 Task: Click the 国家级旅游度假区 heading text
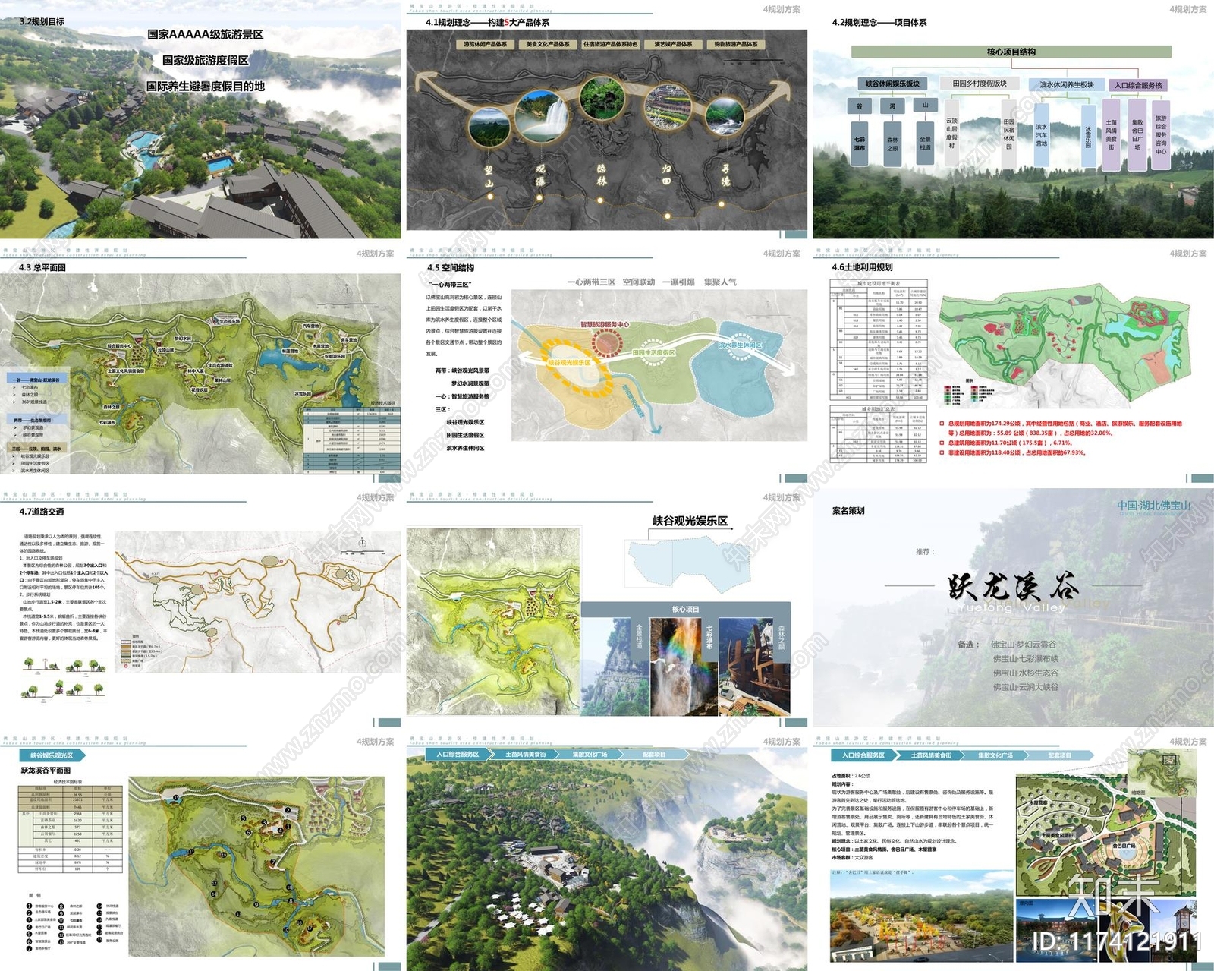pos(206,60)
